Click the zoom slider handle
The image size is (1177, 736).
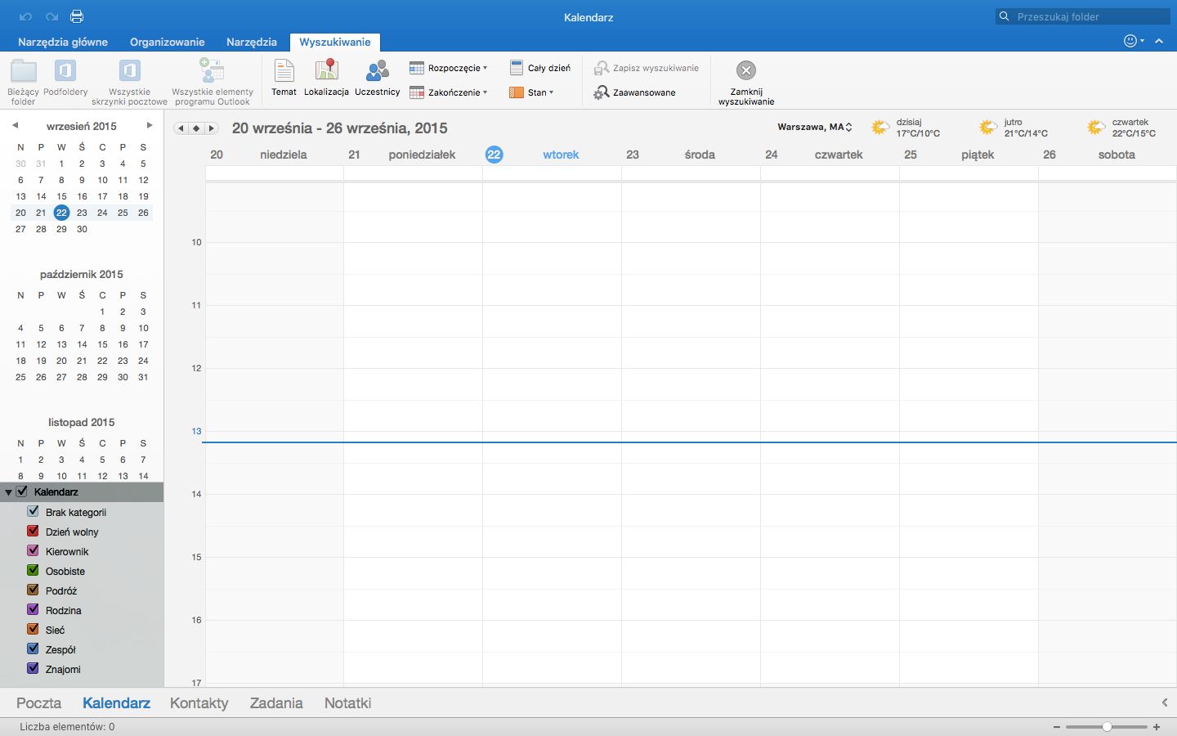1107,726
